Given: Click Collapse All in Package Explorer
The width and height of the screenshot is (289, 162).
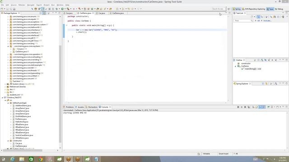Looking at the screenshot, I should tap(41, 13).
